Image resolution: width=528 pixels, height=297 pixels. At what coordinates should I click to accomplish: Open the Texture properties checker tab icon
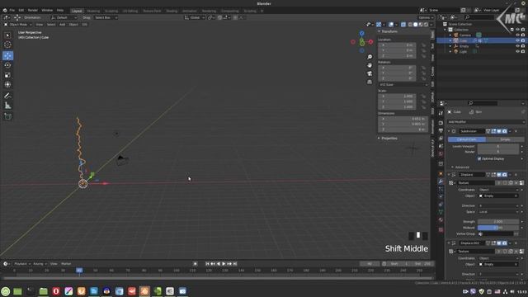pyautogui.click(x=441, y=230)
